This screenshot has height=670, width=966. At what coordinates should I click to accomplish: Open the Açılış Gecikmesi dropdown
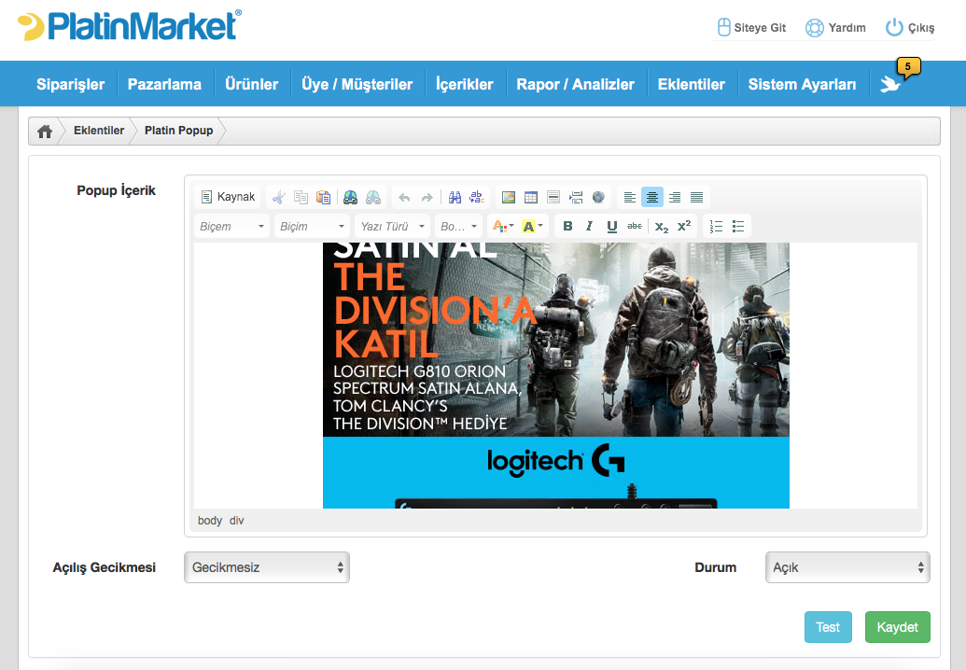267,567
